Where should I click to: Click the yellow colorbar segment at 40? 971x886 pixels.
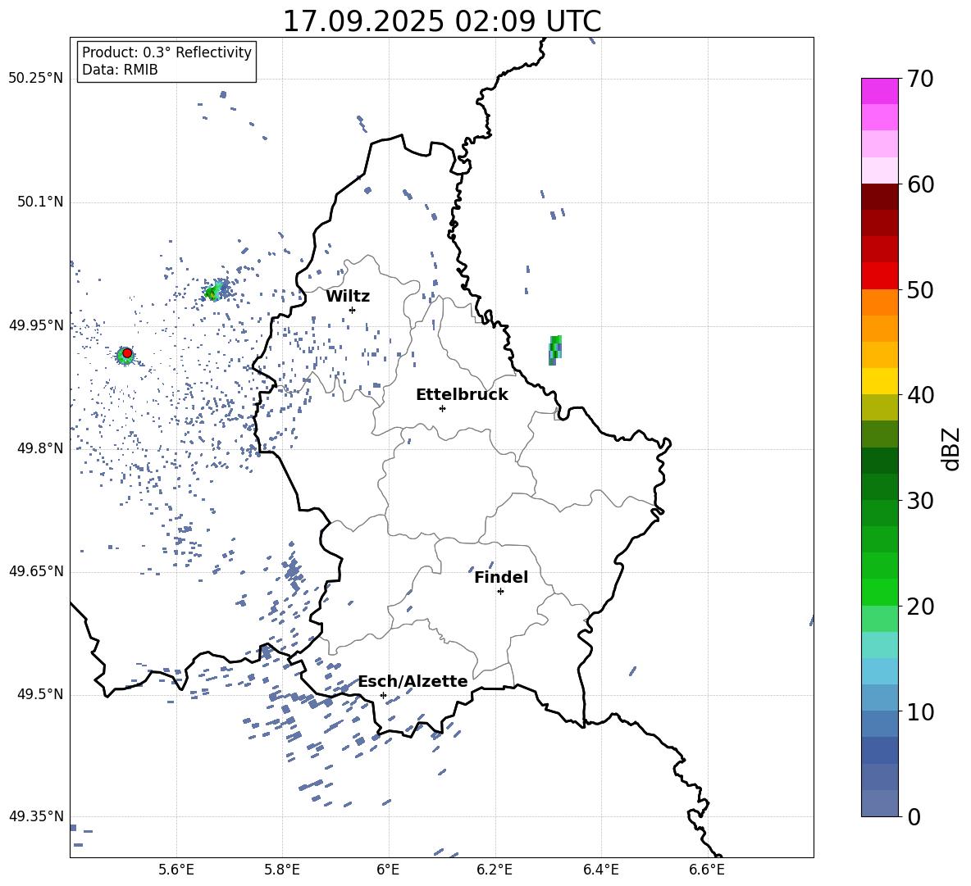click(x=880, y=381)
